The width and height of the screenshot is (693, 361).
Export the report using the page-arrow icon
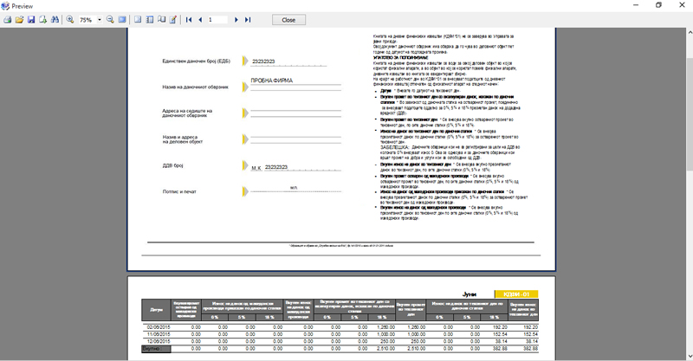click(x=42, y=20)
